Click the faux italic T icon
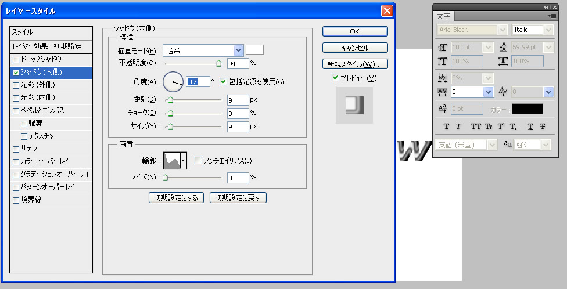Viewport: 567px width, 289px height. pos(458,127)
